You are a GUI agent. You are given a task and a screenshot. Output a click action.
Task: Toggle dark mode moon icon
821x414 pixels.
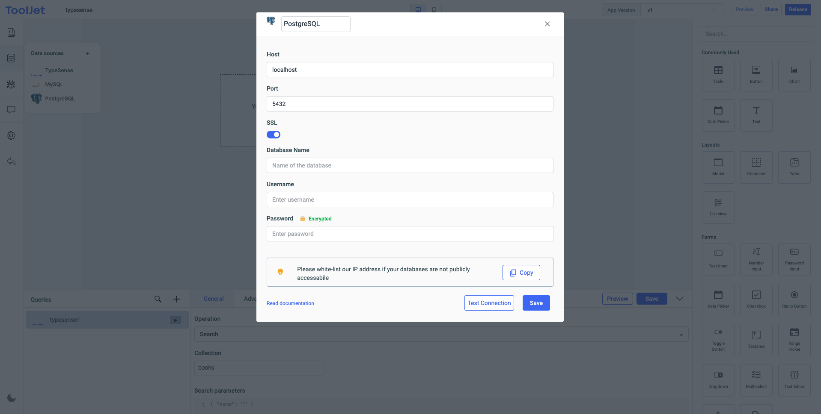(x=12, y=398)
